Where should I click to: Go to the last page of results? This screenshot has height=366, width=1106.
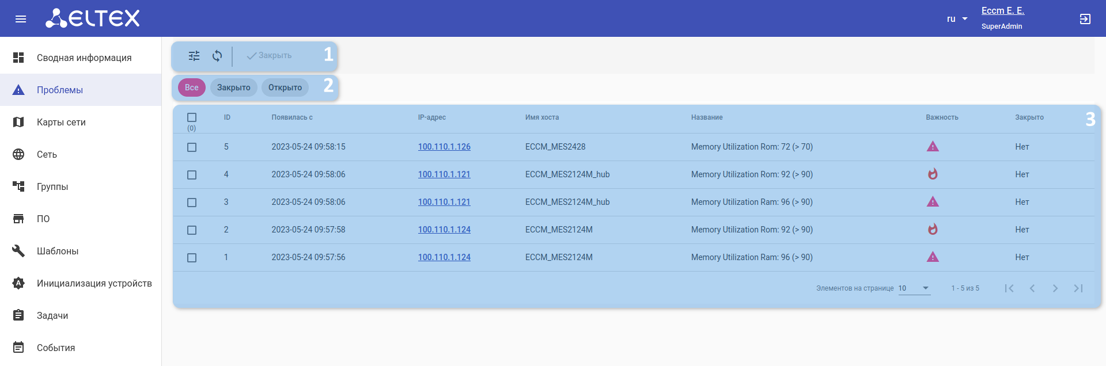[1078, 288]
